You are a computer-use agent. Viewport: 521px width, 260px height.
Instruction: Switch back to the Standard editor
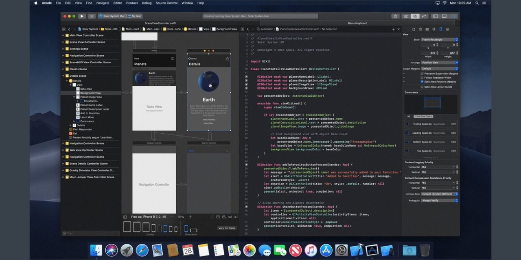[406, 16]
